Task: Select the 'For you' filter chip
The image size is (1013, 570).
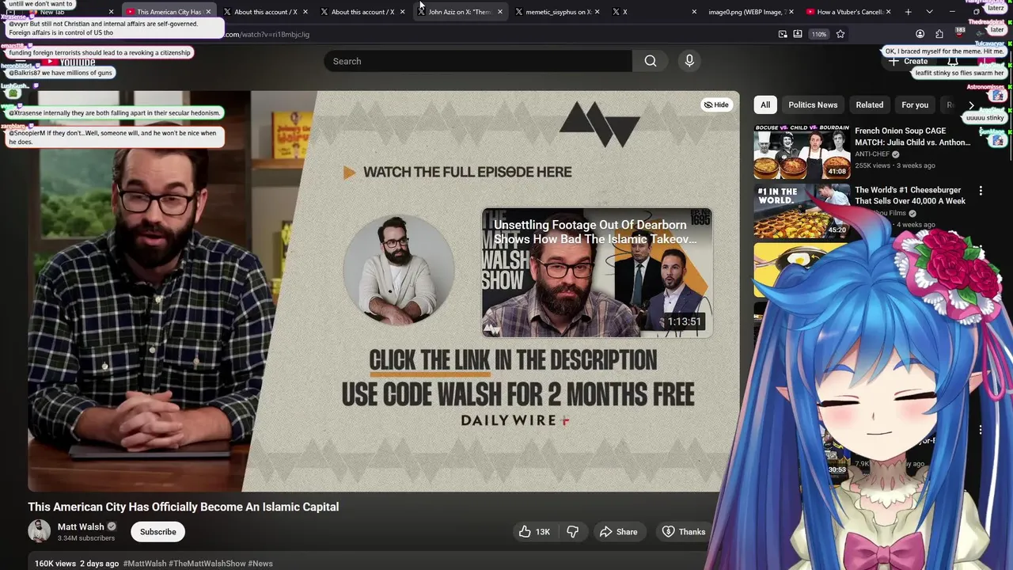Action: tap(915, 104)
